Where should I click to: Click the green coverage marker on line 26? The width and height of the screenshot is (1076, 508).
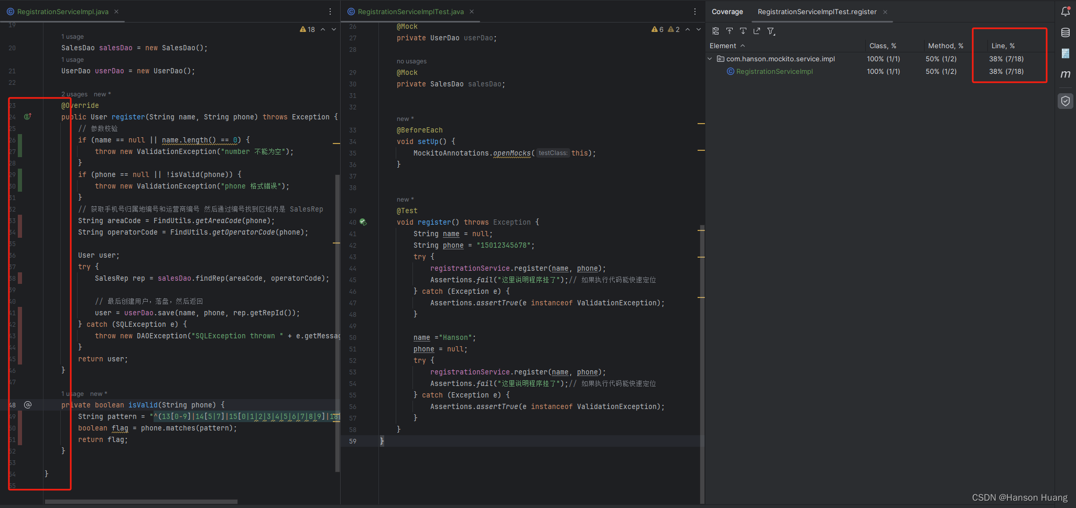[x=20, y=140]
